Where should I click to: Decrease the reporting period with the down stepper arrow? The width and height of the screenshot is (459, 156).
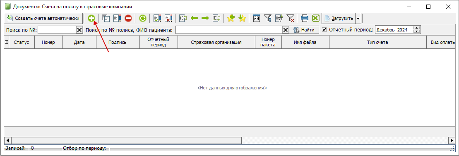[x=417, y=31]
